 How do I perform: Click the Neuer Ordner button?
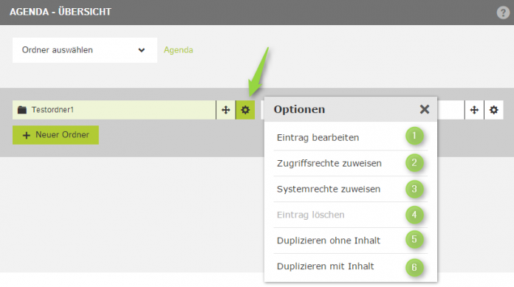point(55,135)
